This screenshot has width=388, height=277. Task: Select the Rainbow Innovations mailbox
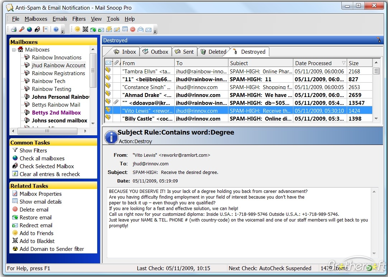click(57, 58)
